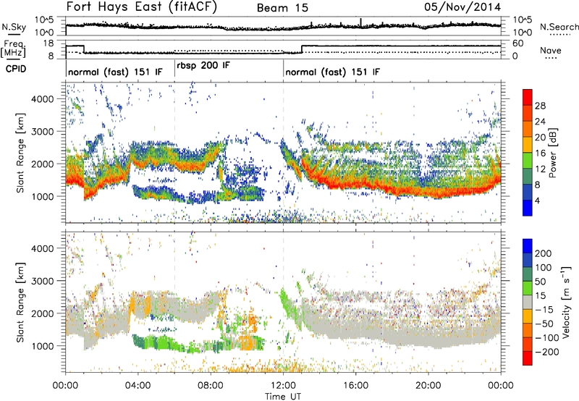Viewport: 579px width, 401px height.
Task: Click the '08:00' time axis label
Action: (x=211, y=386)
